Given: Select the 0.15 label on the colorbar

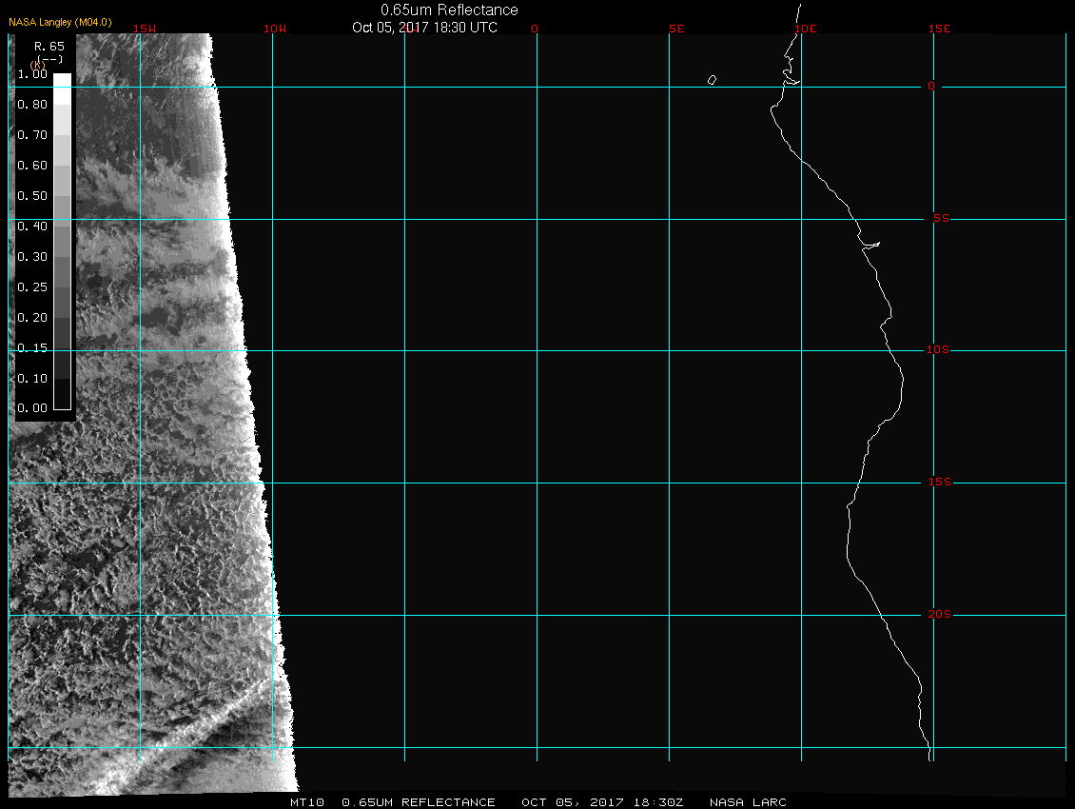Looking at the screenshot, I should click(x=32, y=348).
